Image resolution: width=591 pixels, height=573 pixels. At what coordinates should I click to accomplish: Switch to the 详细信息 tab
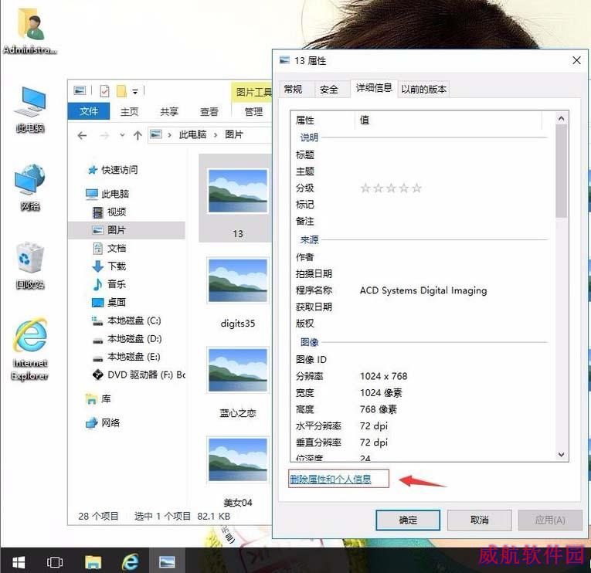[374, 88]
